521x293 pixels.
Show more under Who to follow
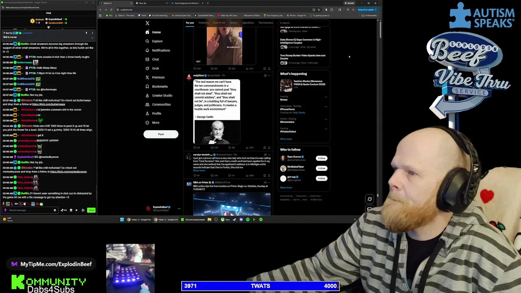(x=286, y=188)
